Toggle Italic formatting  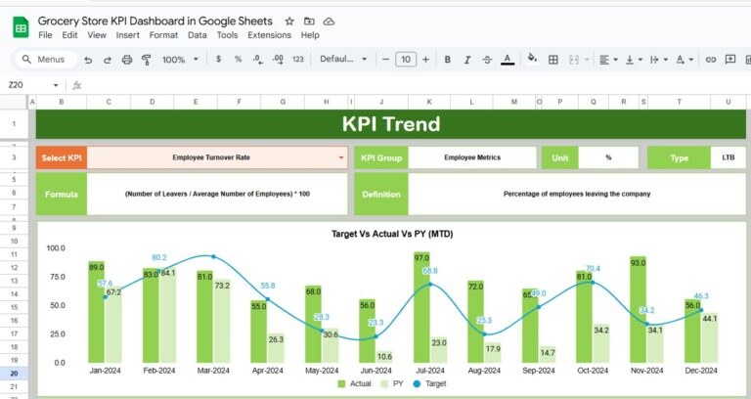click(467, 60)
